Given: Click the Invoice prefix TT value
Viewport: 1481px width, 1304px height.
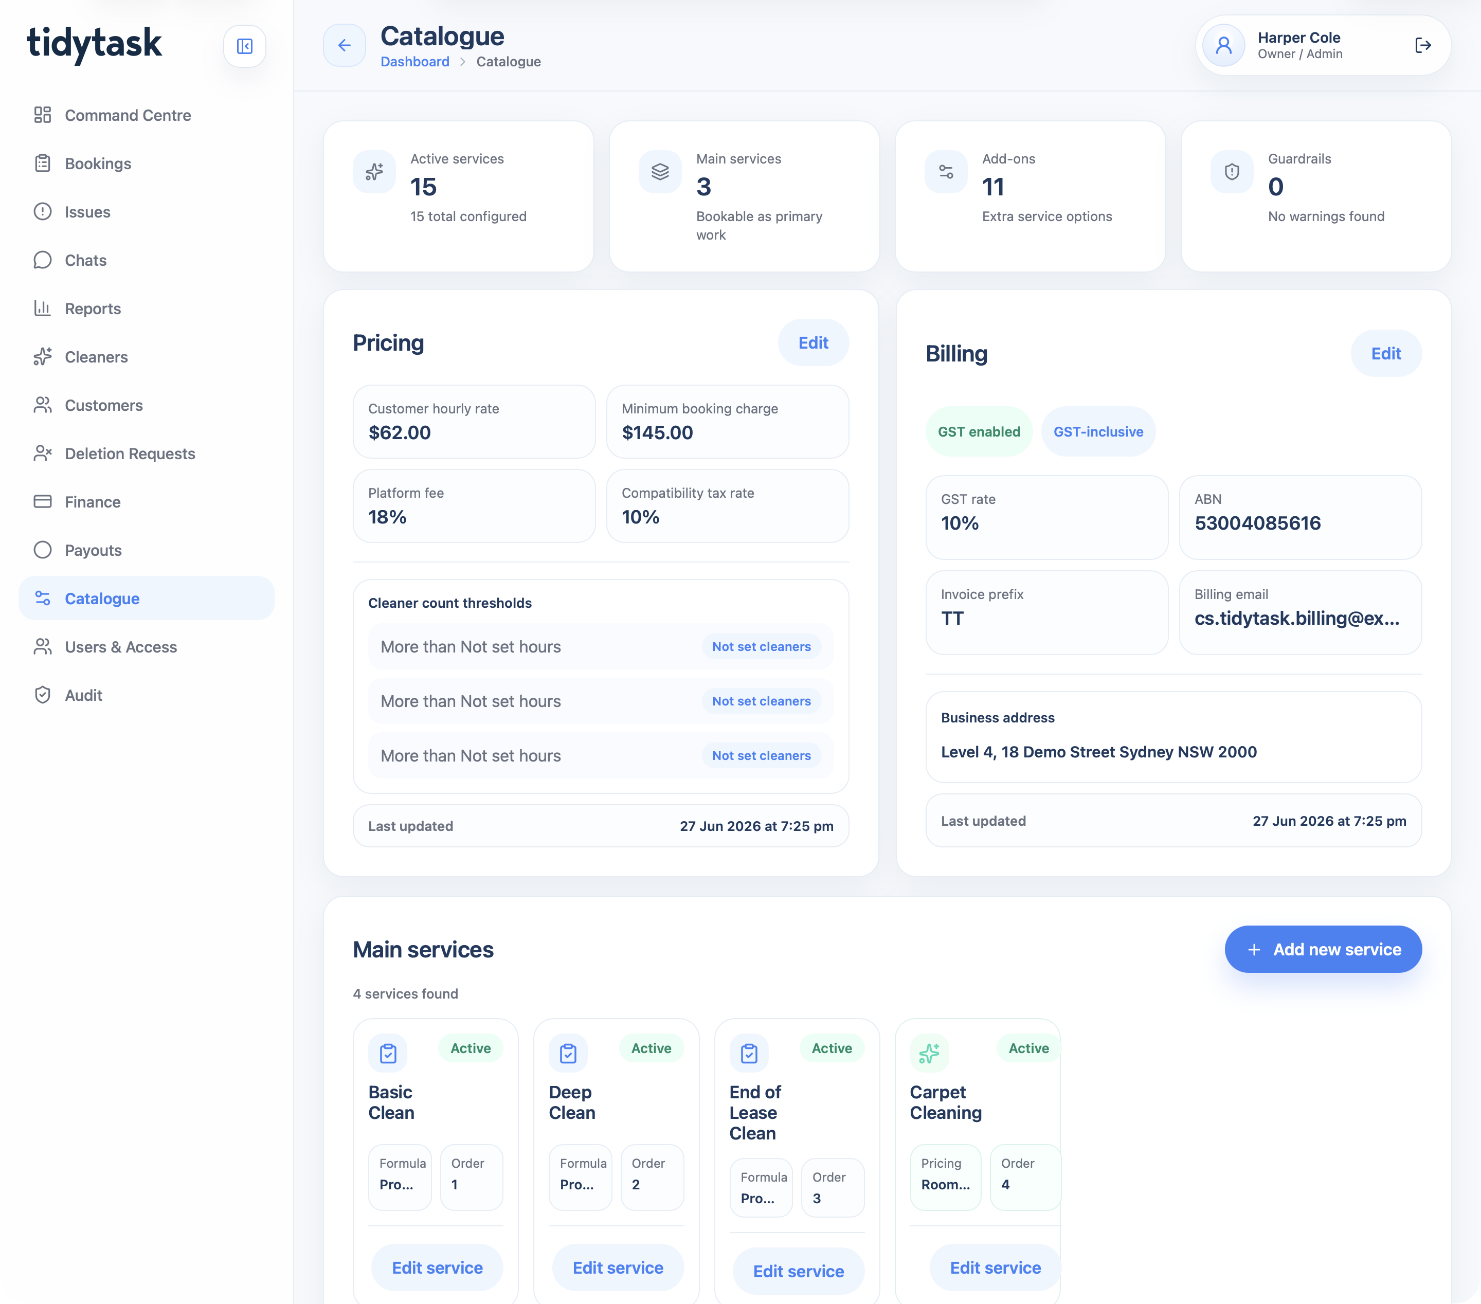Looking at the screenshot, I should point(952,618).
